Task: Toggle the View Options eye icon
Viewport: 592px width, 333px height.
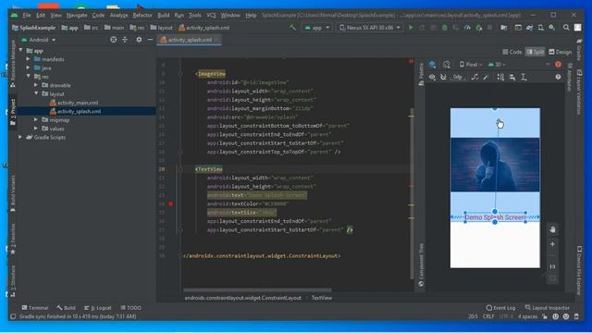Action: pos(432,77)
